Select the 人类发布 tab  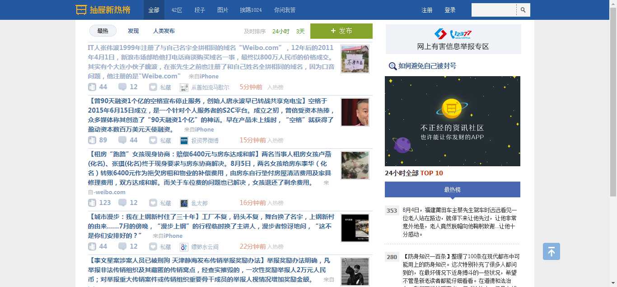(x=164, y=31)
